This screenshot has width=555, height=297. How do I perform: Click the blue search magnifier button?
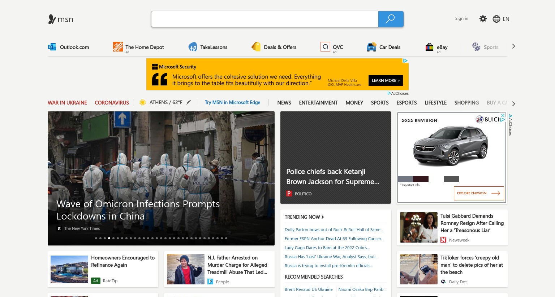391,19
